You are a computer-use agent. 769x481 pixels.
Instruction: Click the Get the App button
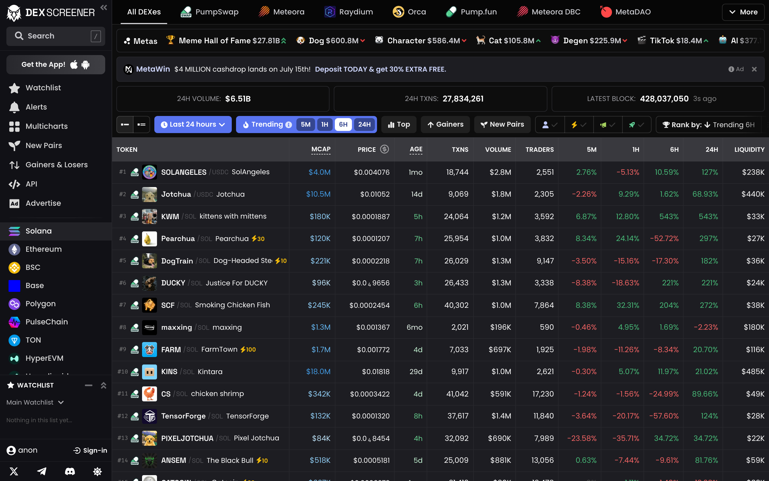coord(56,65)
